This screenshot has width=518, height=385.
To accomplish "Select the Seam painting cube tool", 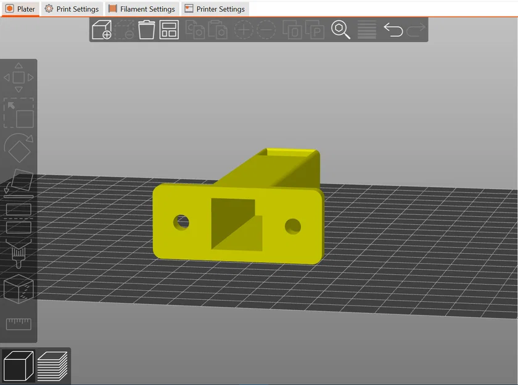I will tap(18, 289).
